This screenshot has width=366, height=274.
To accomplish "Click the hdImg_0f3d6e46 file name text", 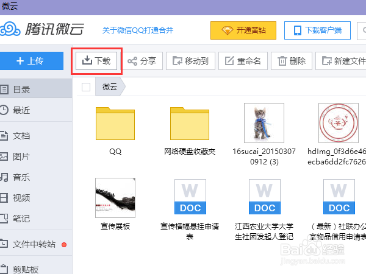I will [337, 156].
